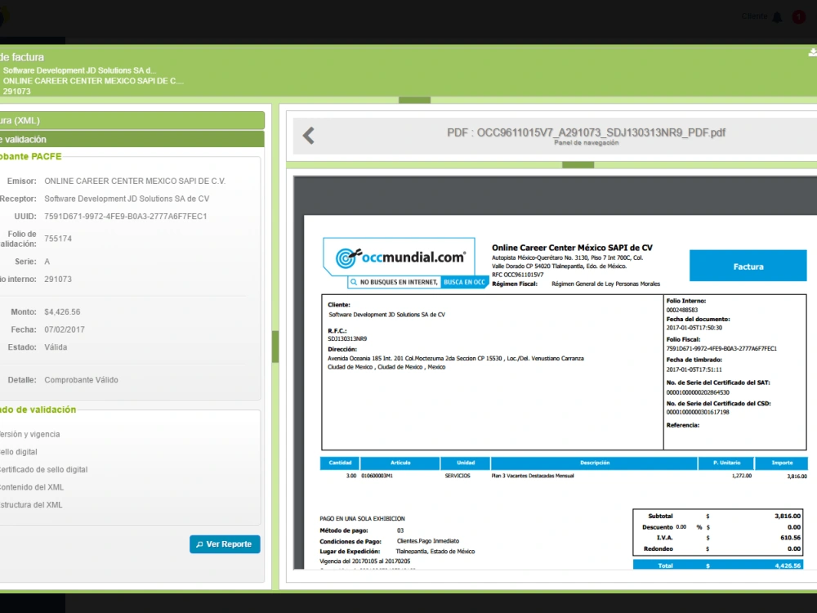Click the header text Software Development JD Solutions
The image size is (817, 613).
tap(79, 70)
